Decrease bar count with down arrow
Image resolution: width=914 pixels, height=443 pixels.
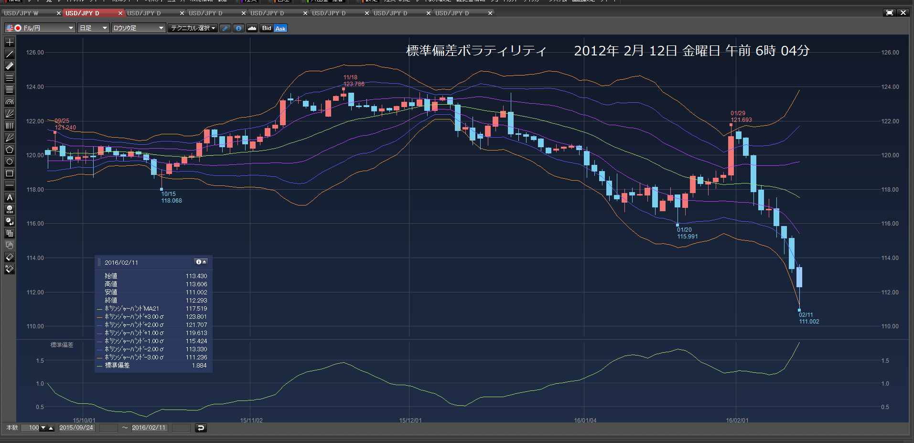pos(43,428)
